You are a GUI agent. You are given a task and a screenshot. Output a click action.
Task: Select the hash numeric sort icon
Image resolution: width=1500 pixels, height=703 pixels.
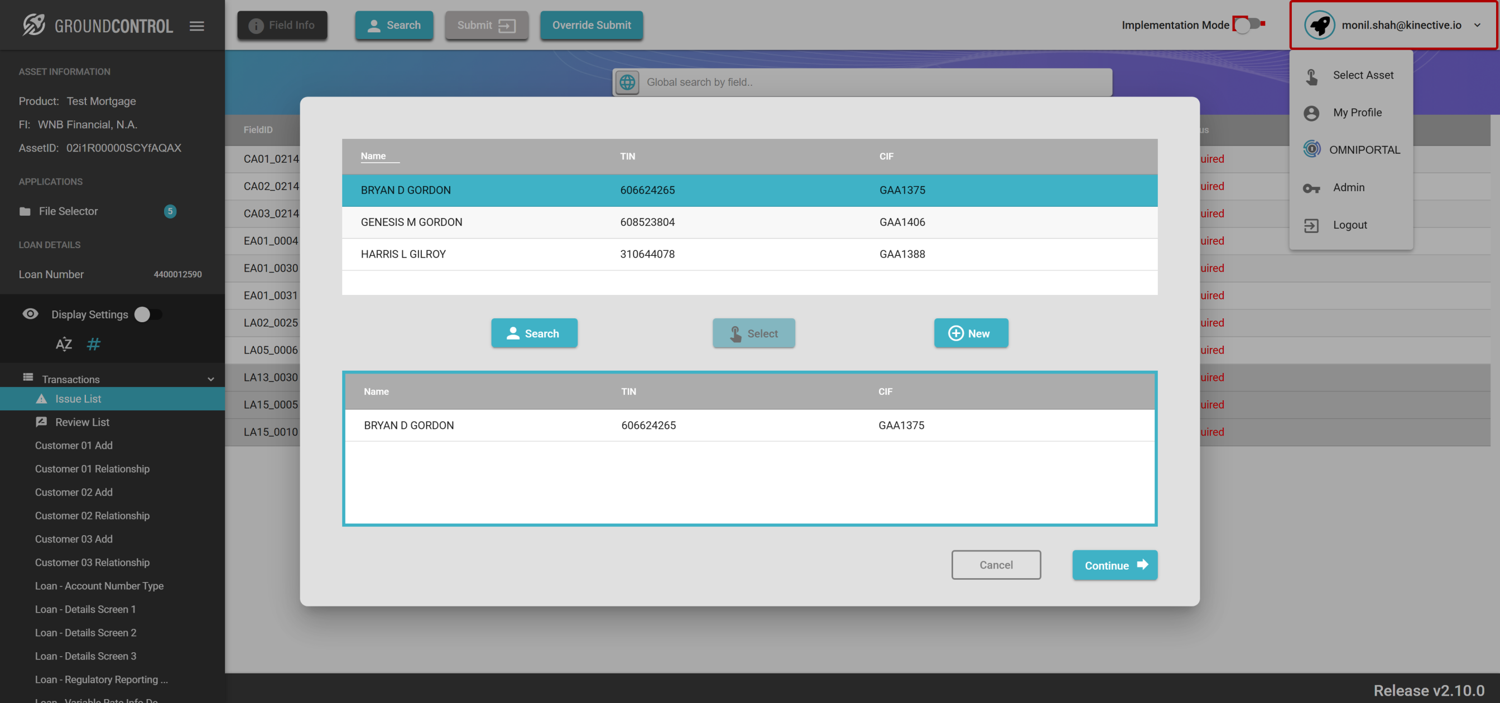pyautogui.click(x=93, y=344)
